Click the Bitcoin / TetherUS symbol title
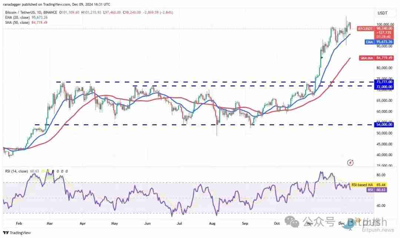The width and height of the screenshot is (400, 238). pos(22,13)
